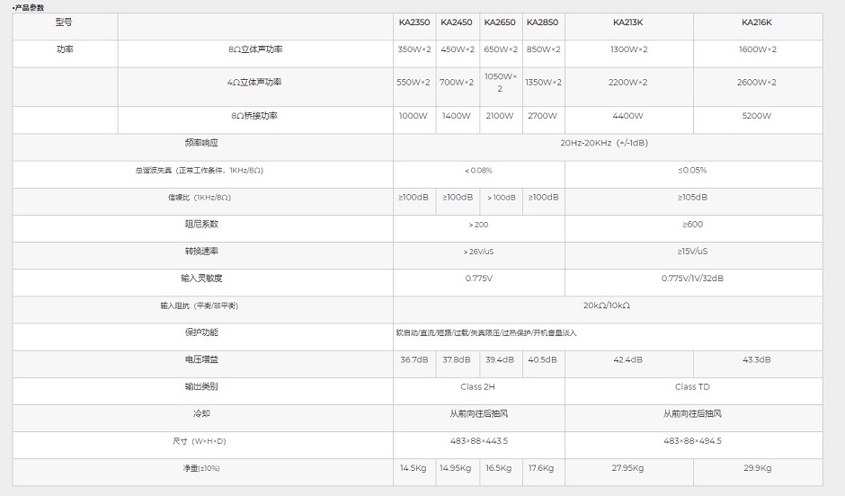This screenshot has height=496, width=845.
Task: Click the 29.9Kg net weight cell
Action: click(756, 468)
